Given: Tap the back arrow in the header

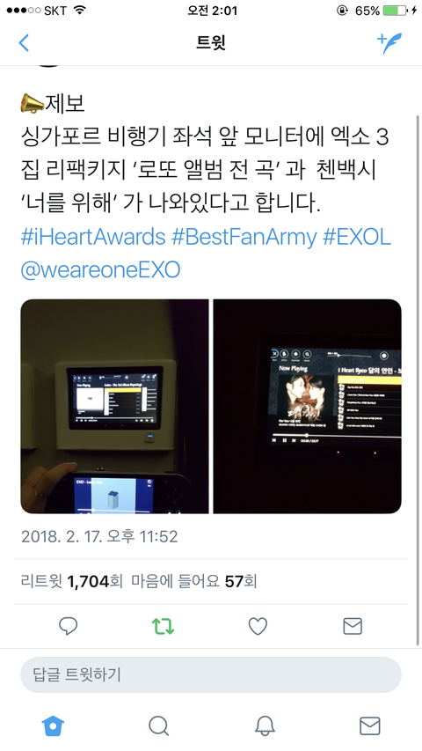Looking at the screenshot, I should point(24,42).
